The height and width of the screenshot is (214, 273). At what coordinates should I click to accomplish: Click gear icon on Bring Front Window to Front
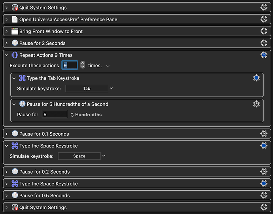coord(264,31)
